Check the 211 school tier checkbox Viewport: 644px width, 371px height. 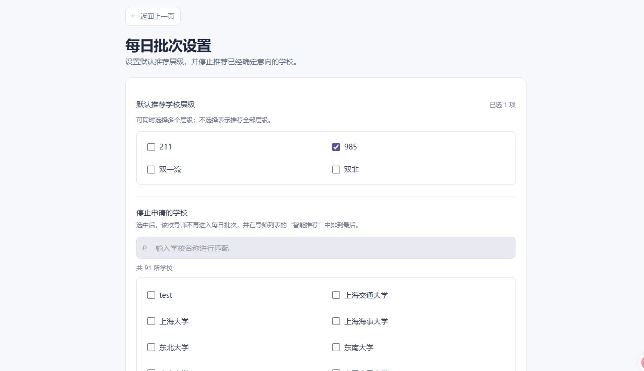pos(151,147)
